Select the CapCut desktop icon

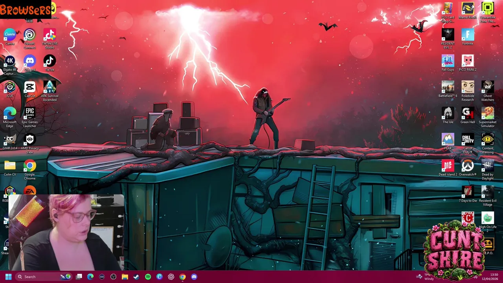click(29, 89)
